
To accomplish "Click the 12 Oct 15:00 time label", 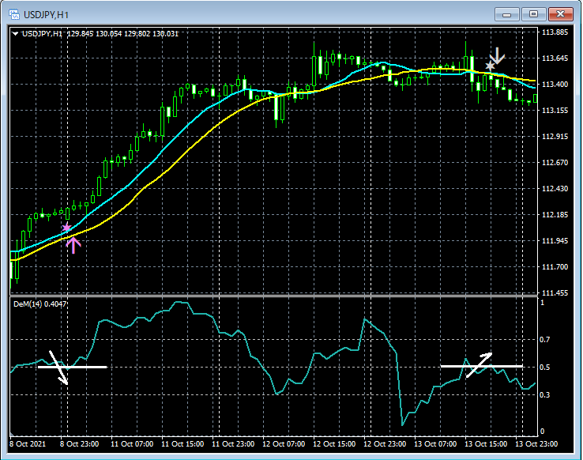I will [334, 443].
